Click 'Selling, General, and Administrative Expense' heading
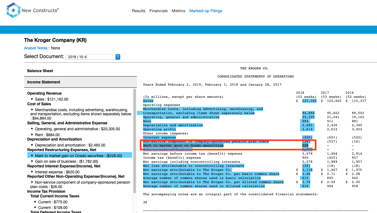The width and height of the screenshot is (377, 213). pyautogui.click(x=67, y=123)
